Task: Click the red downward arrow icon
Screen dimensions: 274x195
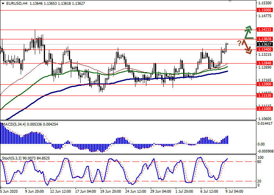Action: point(247,47)
